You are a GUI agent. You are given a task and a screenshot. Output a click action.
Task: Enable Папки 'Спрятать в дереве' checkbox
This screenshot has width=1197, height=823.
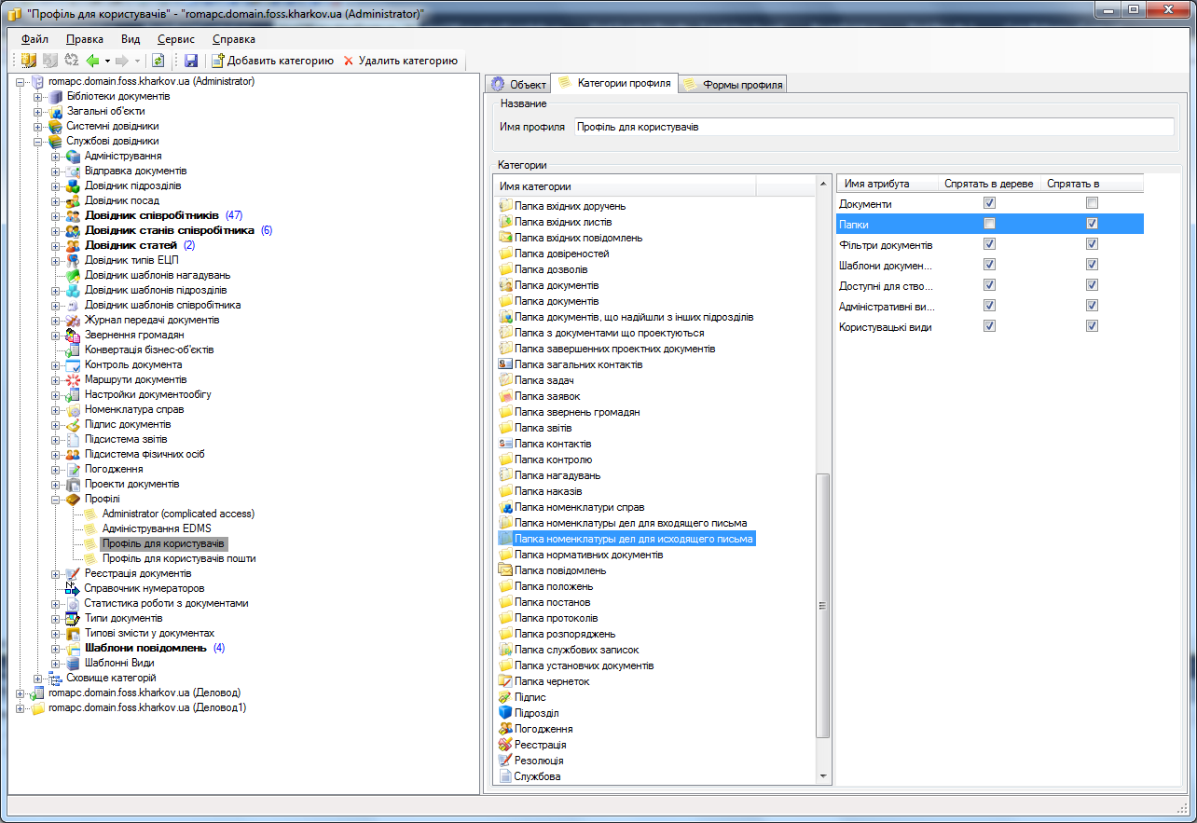(x=989, y=224)
